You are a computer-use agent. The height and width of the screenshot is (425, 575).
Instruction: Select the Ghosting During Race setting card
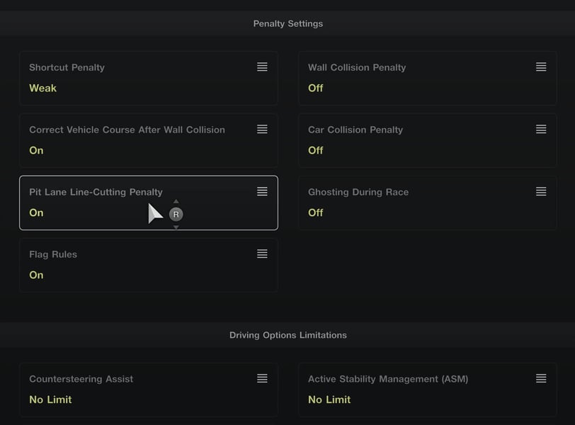pos(428,203)
